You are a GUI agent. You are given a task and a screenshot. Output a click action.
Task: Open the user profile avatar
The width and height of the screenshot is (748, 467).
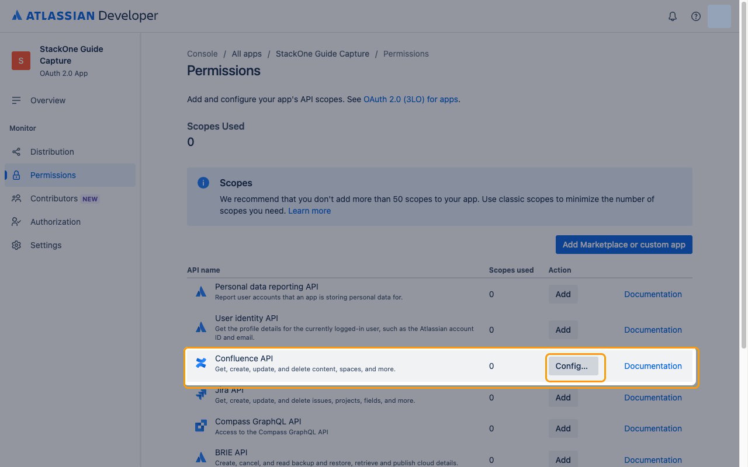coord(719,16)
